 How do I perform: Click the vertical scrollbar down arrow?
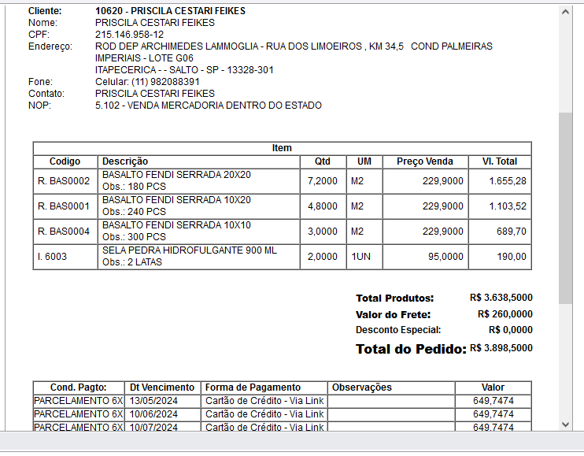click(565, 424)
